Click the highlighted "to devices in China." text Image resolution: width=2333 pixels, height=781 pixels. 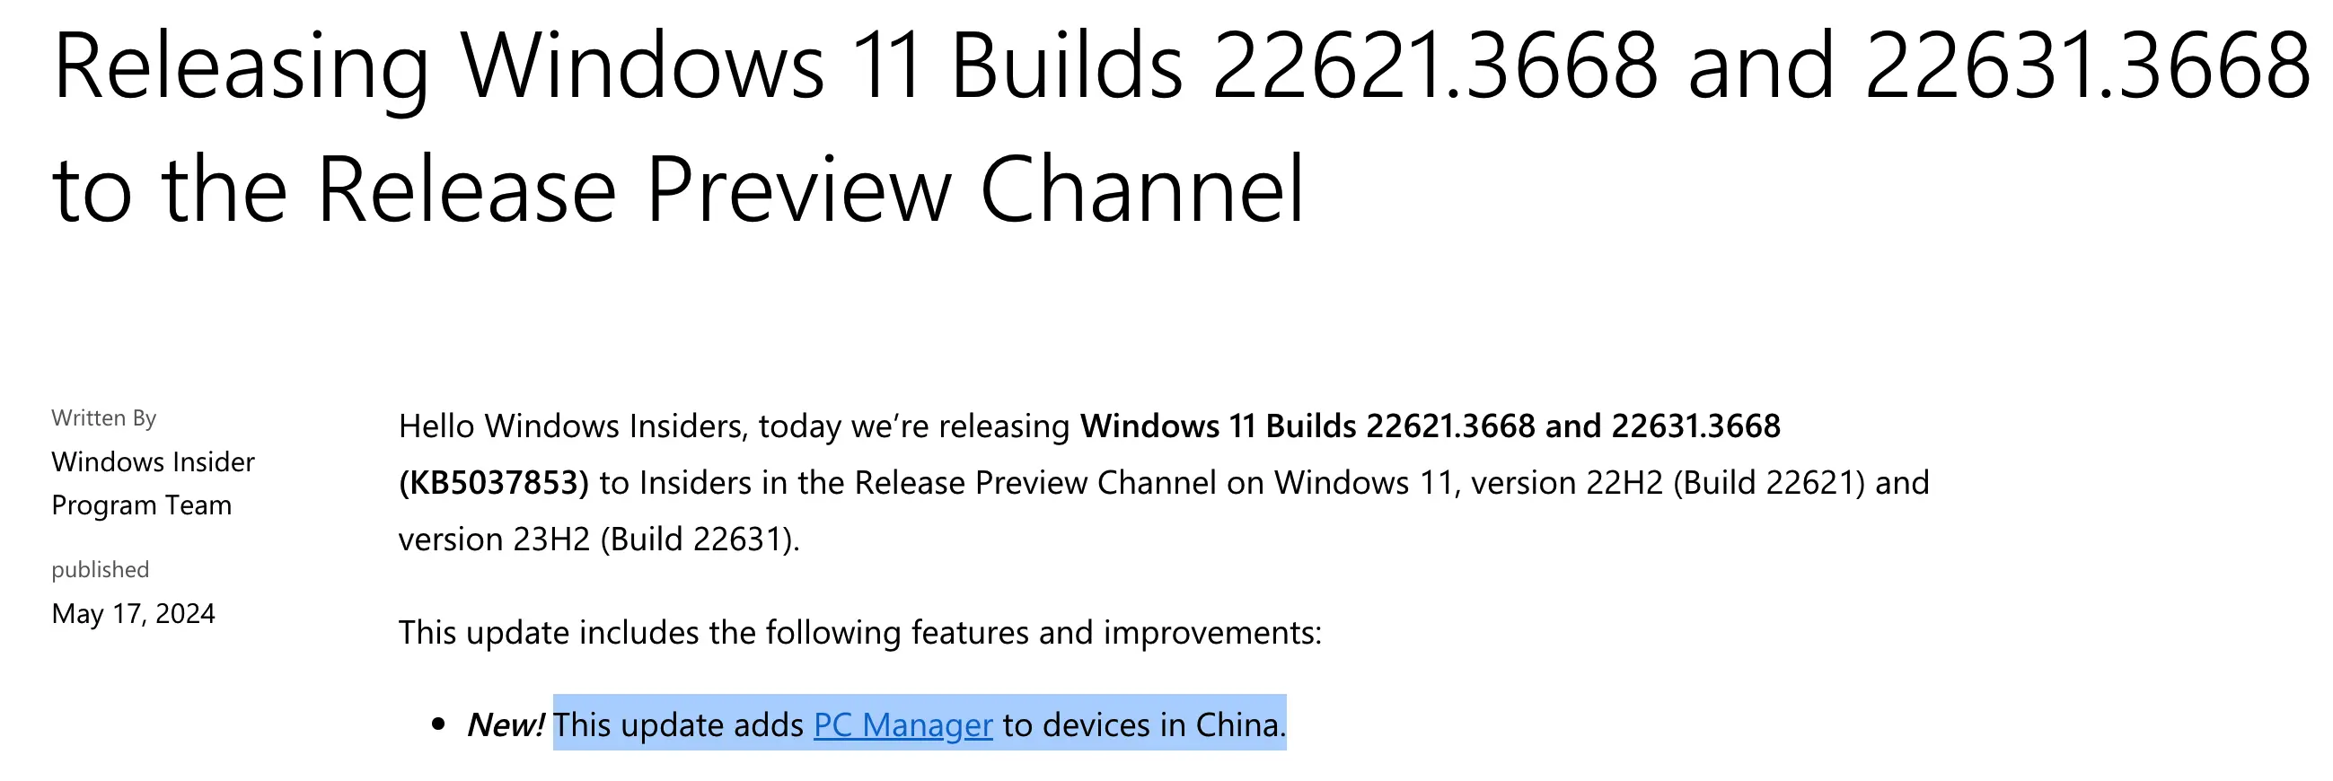pyautogui.click(x=1144, y=724)
